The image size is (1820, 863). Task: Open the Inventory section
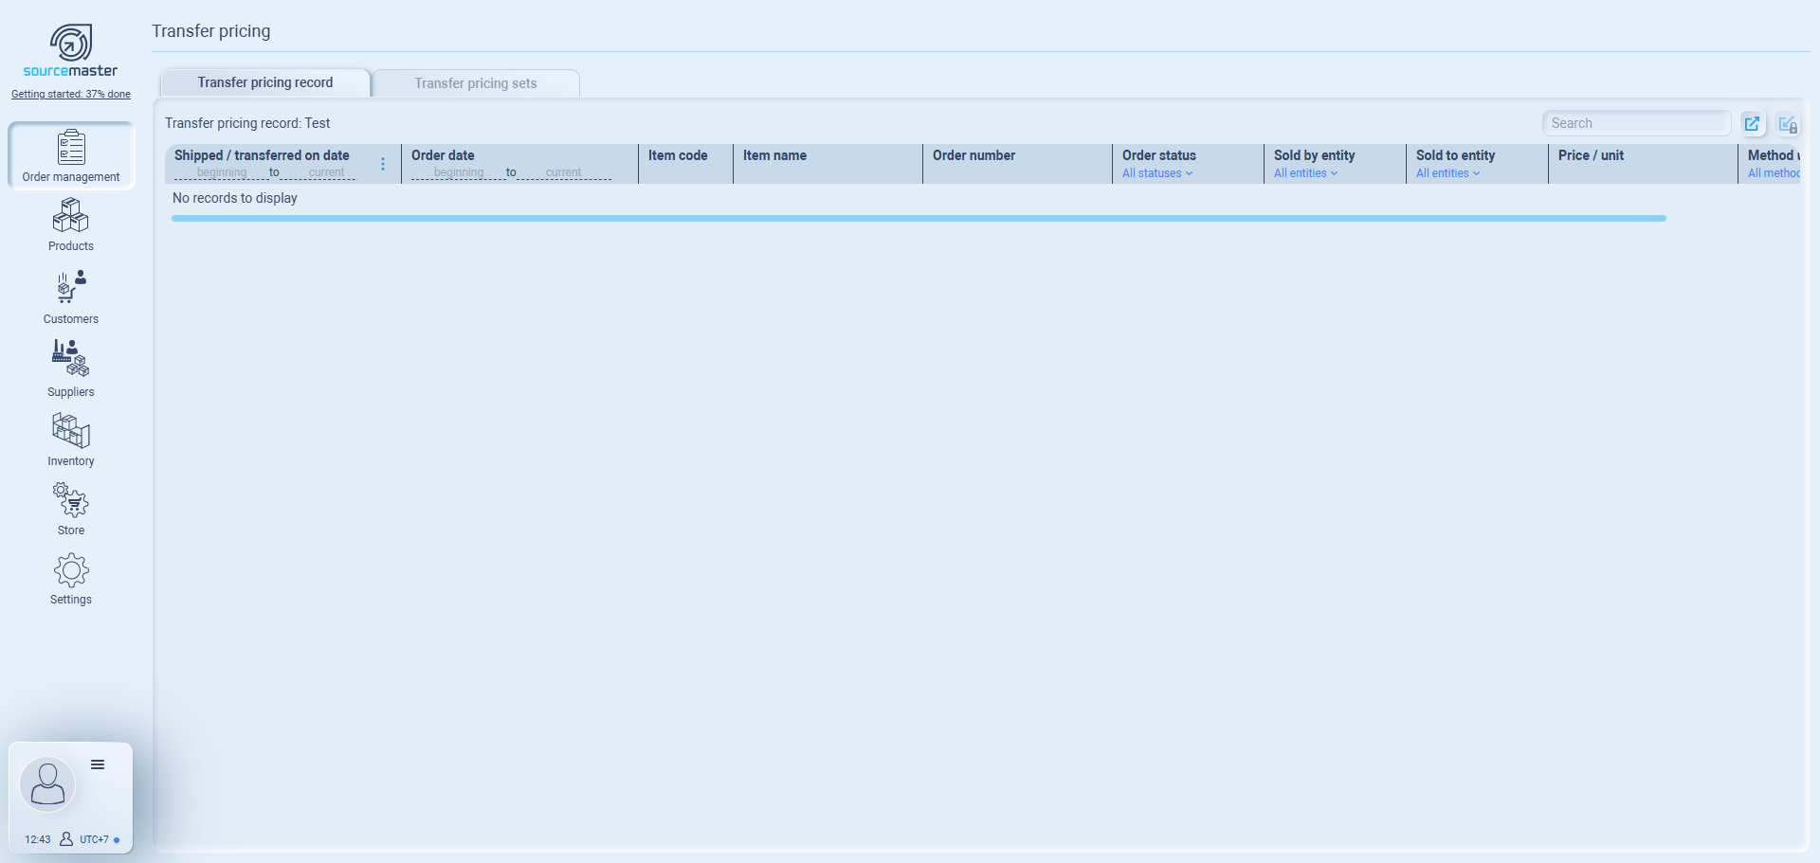[x=71, y=431]
